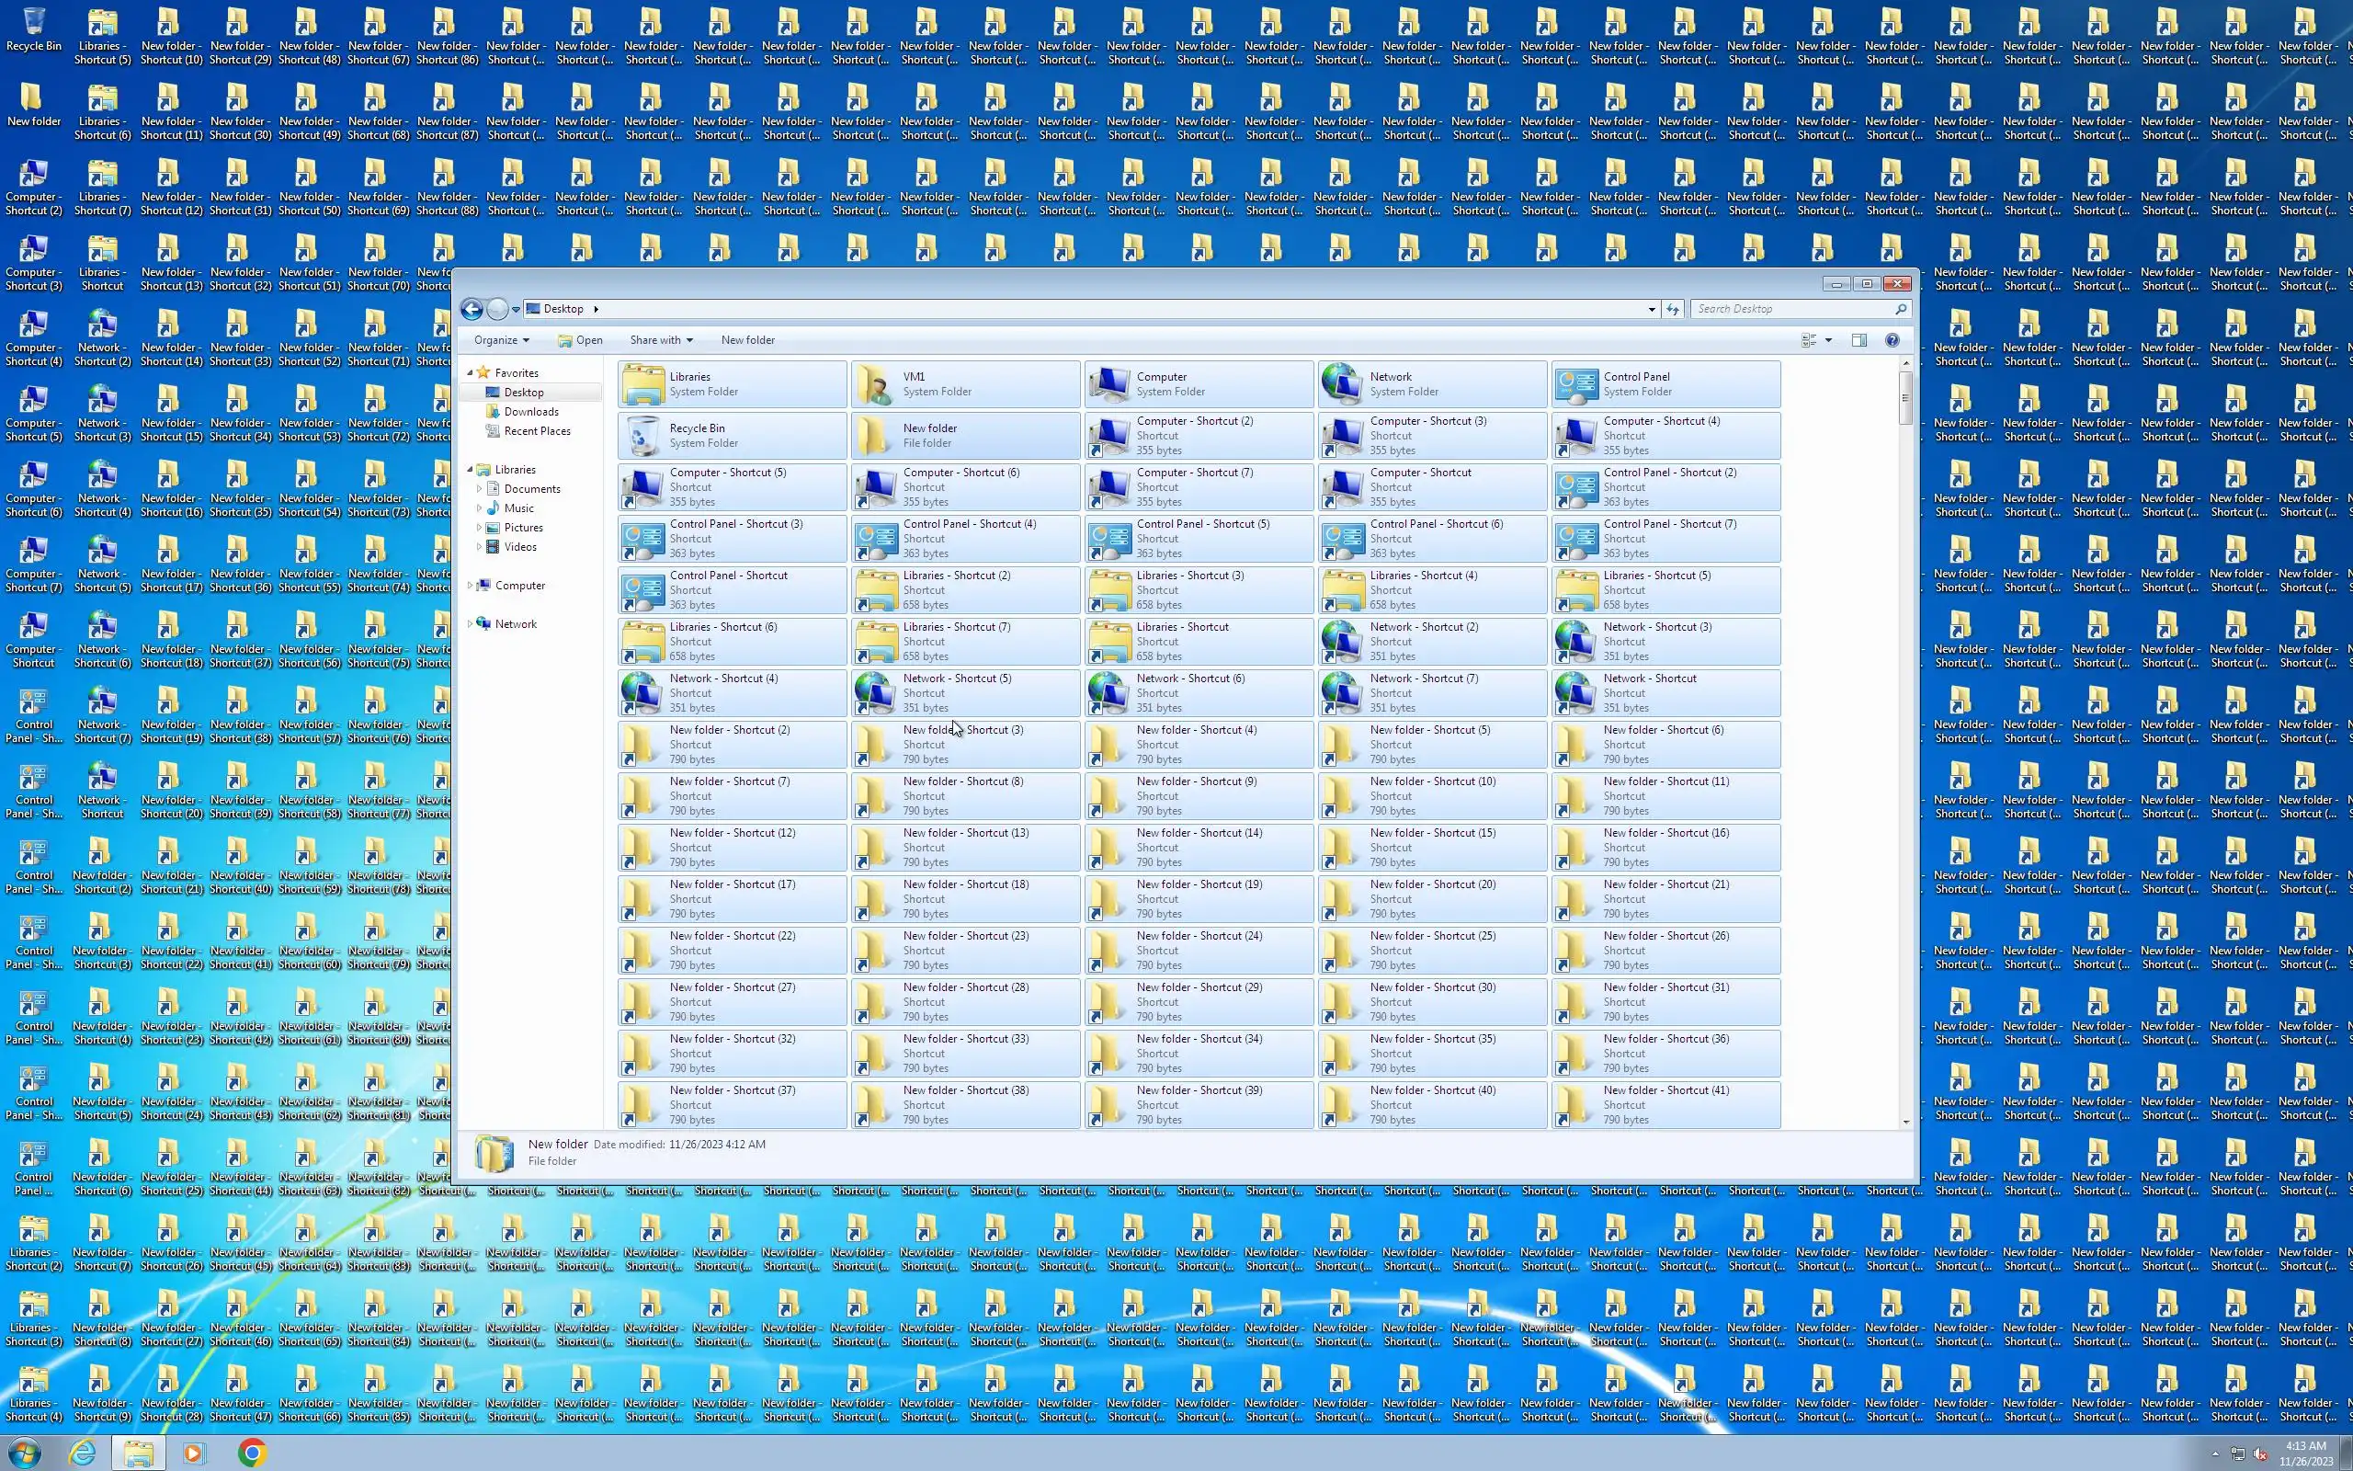The height and width of the screenshot is (1471, 2353).
Task: Select Control Panel system folder tile
Action: pyautogui.click(x=1665, y=384)
